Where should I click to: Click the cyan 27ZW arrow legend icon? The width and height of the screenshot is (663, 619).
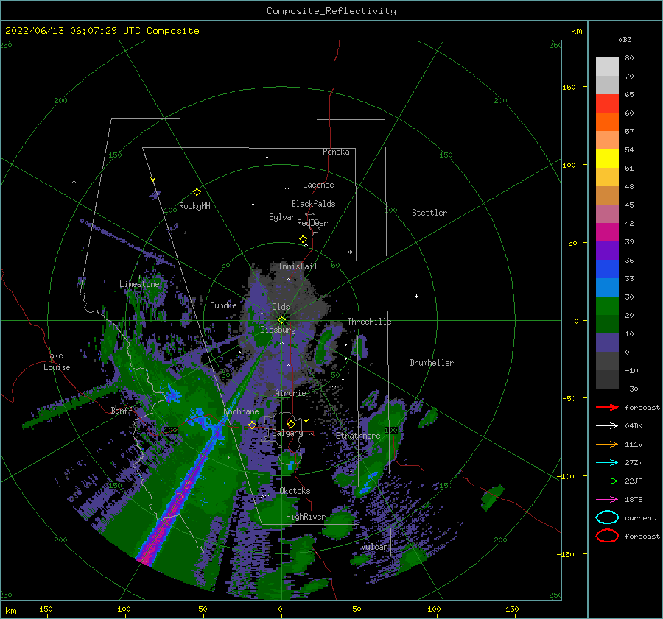607,463
